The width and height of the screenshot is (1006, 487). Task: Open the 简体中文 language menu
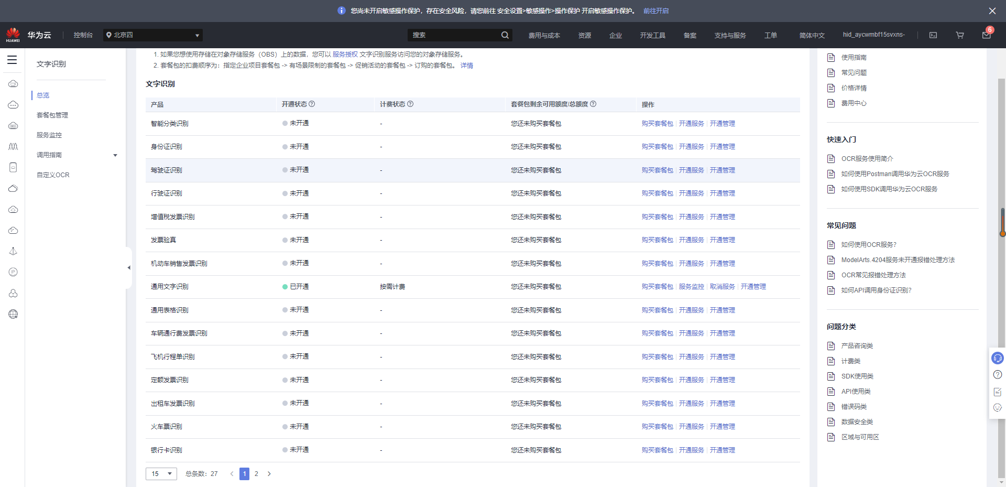(812, 36)
